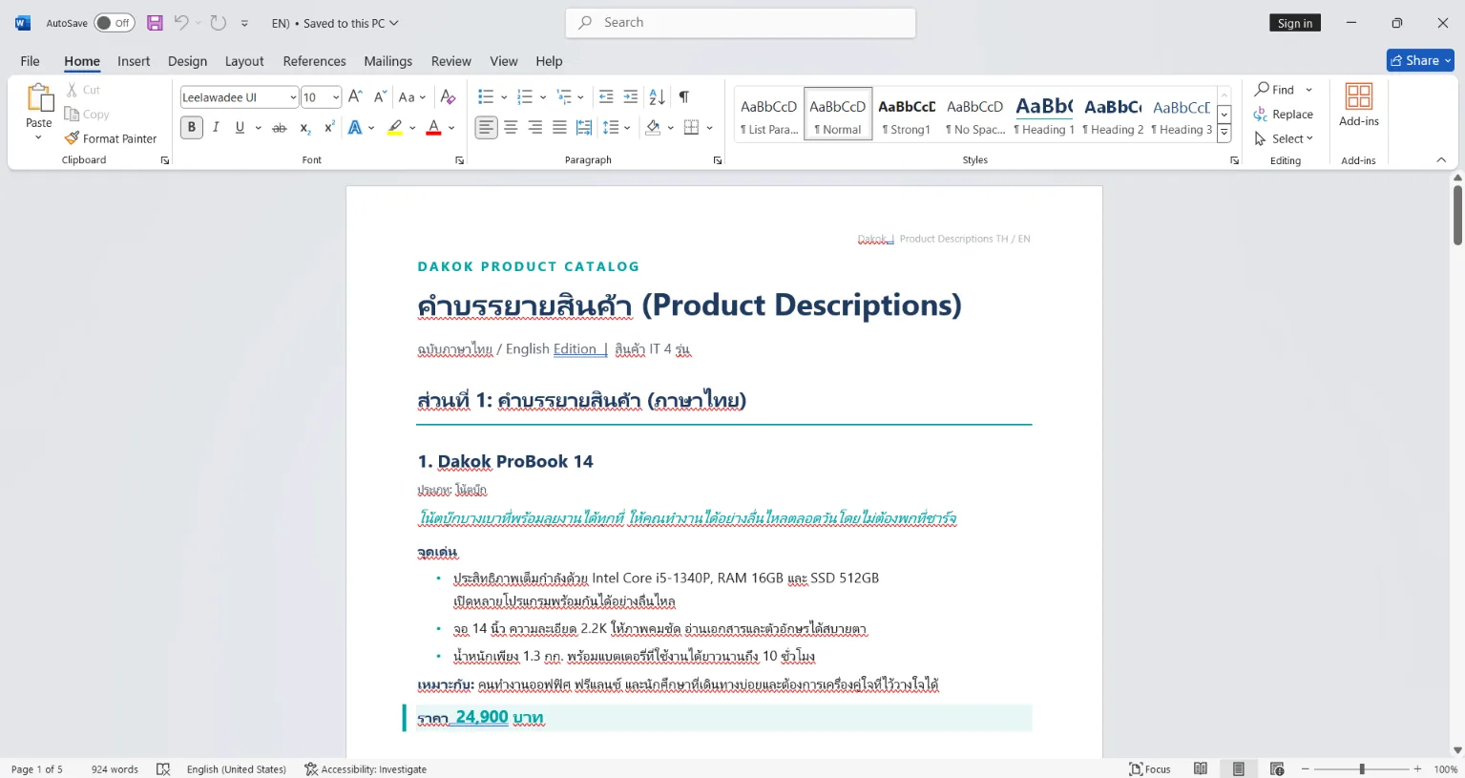Click the Clear All Formatting icon
1465x778 pixels.
448,96
